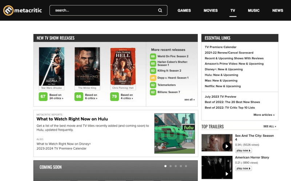The image size is (291, 181).
Task: Open Disney+: New & Upcoming
Action: [224, 69]
